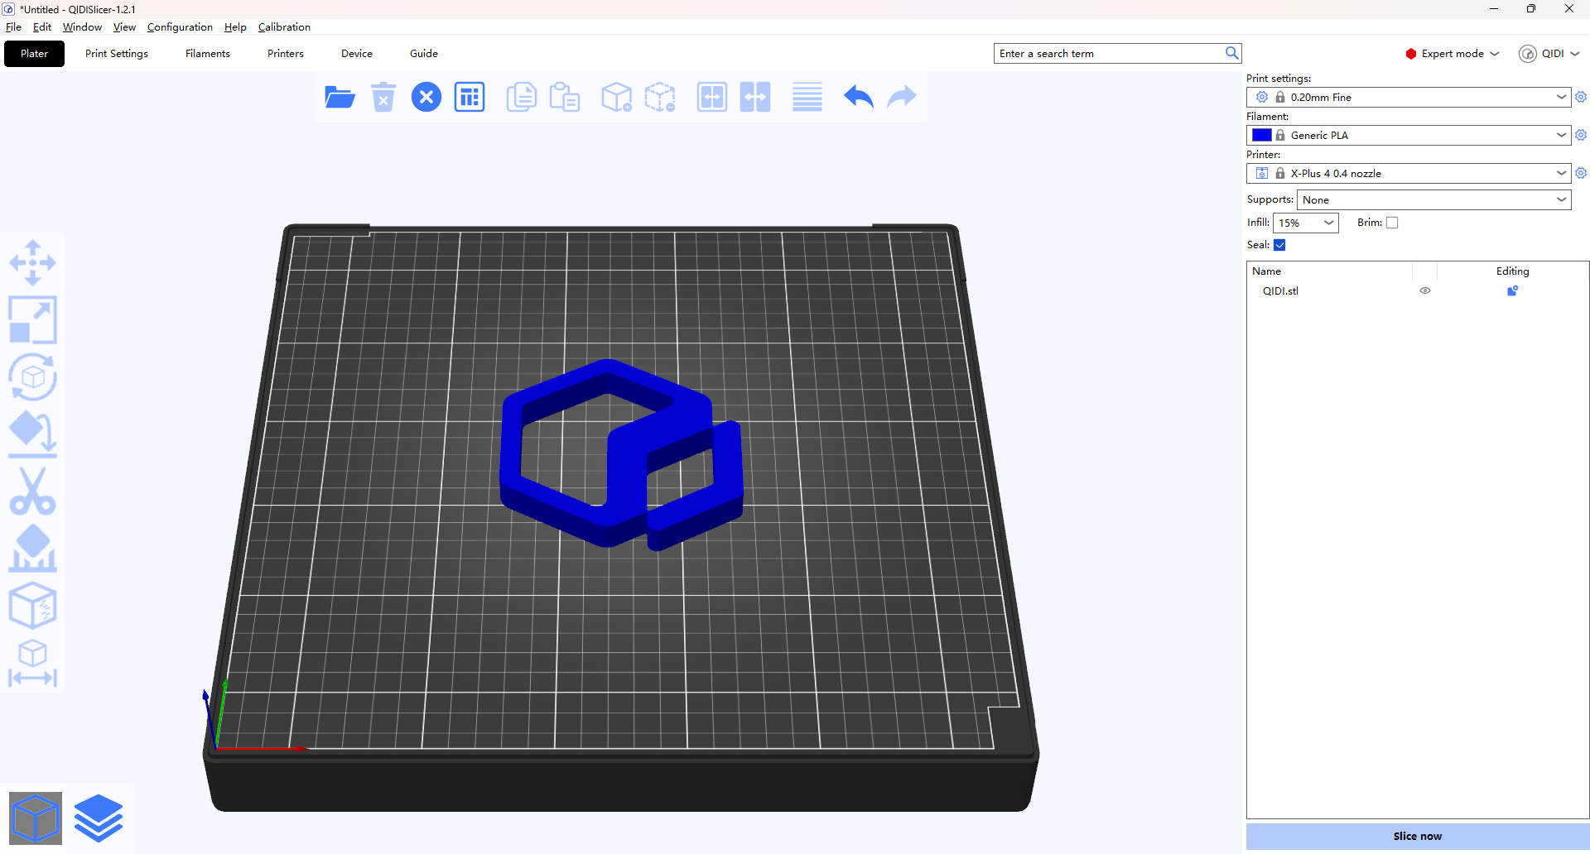
Task: Enable the Brim checkbox
Action: (x=1392, y=223)
